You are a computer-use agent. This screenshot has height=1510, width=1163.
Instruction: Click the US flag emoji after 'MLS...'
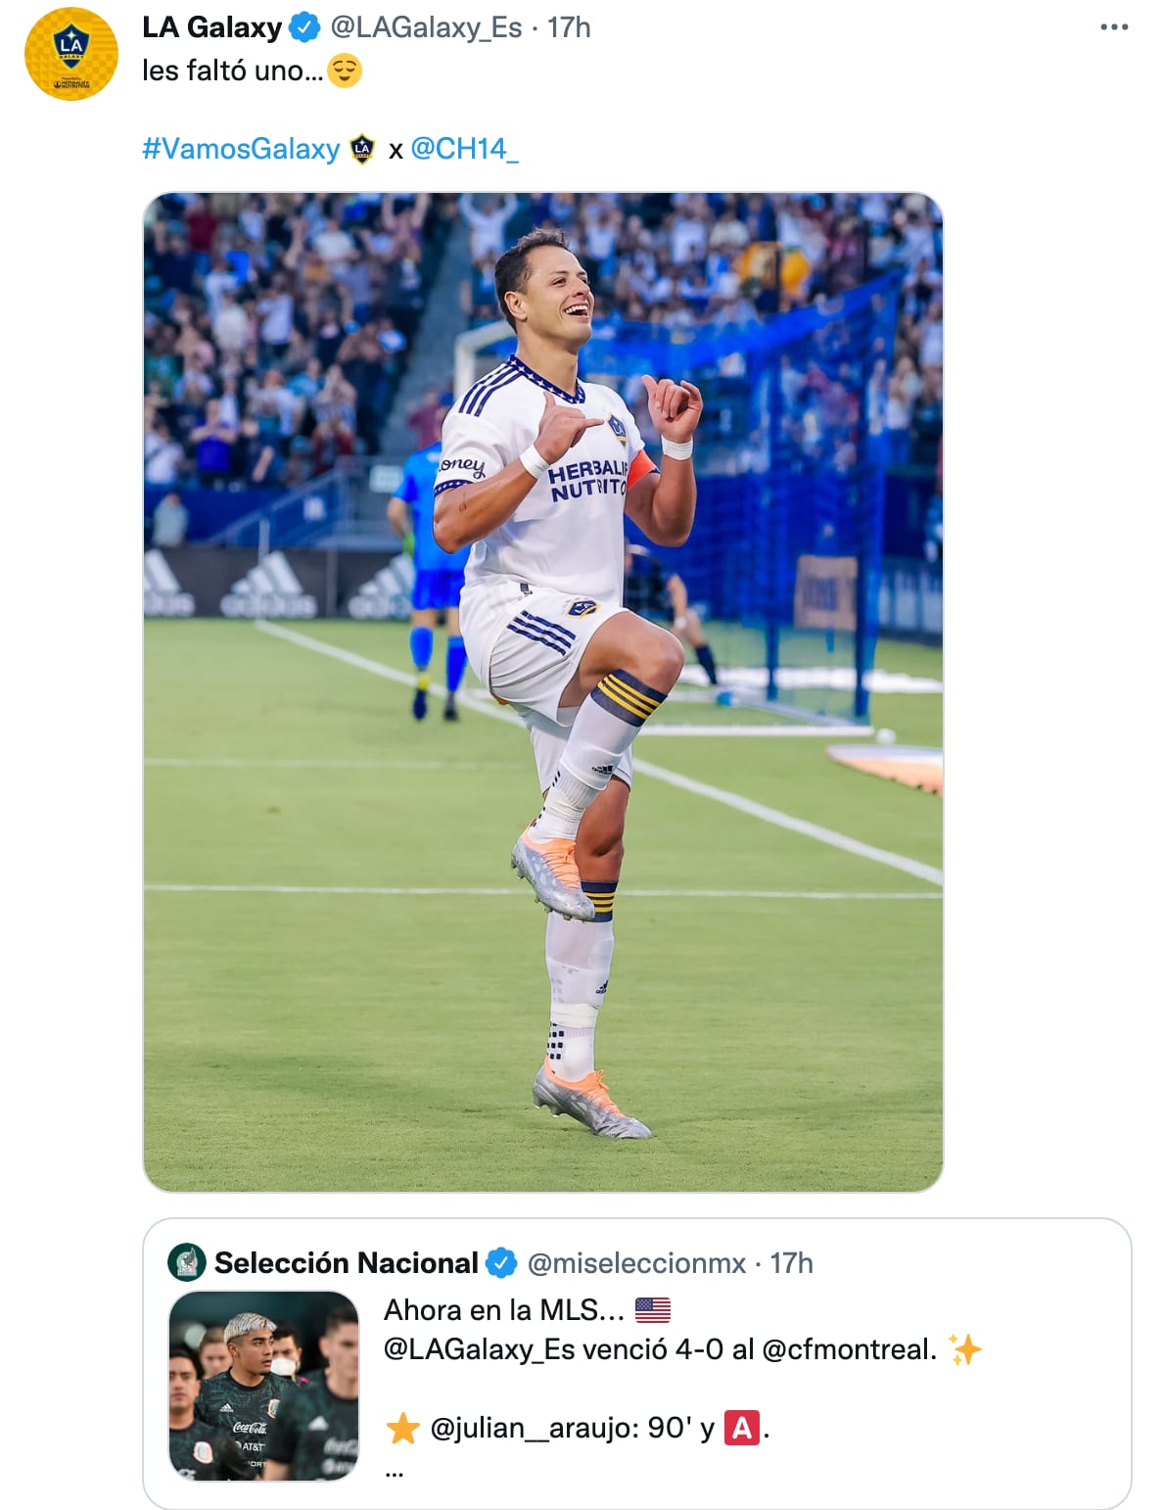coord(653,1309)
